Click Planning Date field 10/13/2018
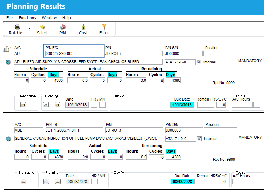The width and height of the screenshot is (264, 194). (77, 105)
